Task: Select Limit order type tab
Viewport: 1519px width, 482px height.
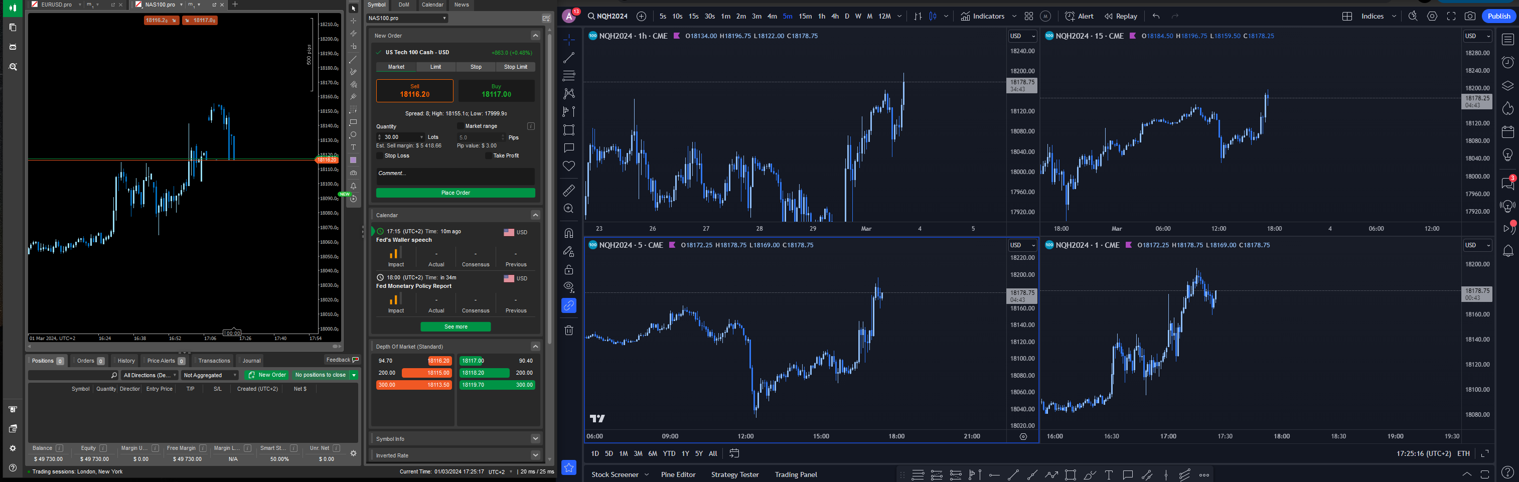Action: [436, 67]
